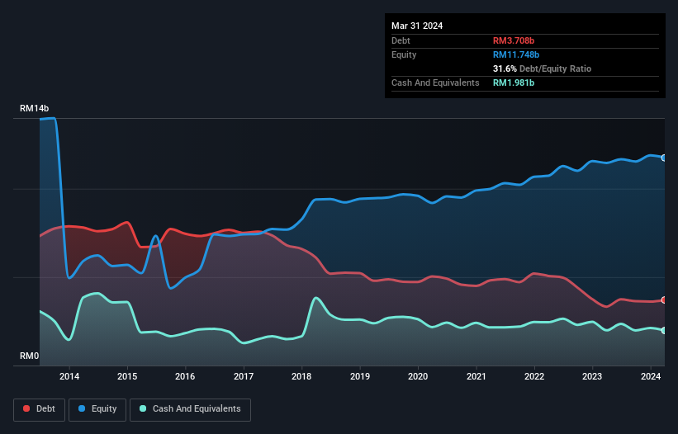Click the teal Cash legend dot

[x=143, y=408]
